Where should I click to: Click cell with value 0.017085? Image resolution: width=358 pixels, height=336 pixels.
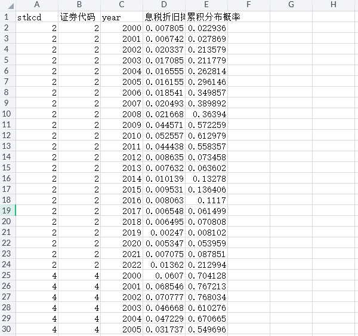point(164,60)
